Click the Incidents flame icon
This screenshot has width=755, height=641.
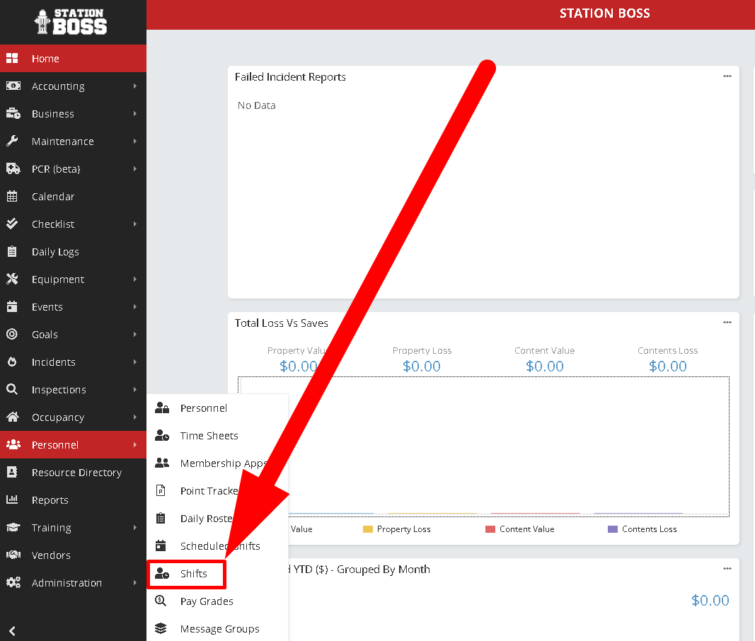pos(12,362)
